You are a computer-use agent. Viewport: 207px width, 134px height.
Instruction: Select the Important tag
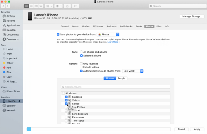pyautogui.click(x=11, y=58)
